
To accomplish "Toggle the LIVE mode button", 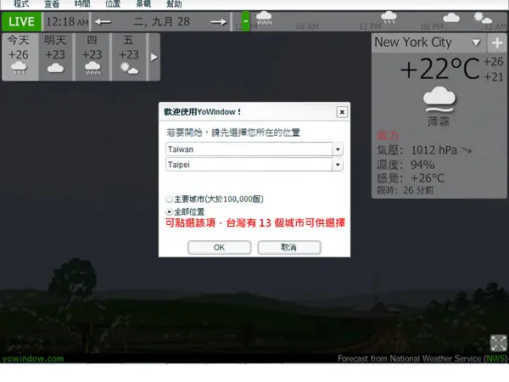I will [21, 22].
